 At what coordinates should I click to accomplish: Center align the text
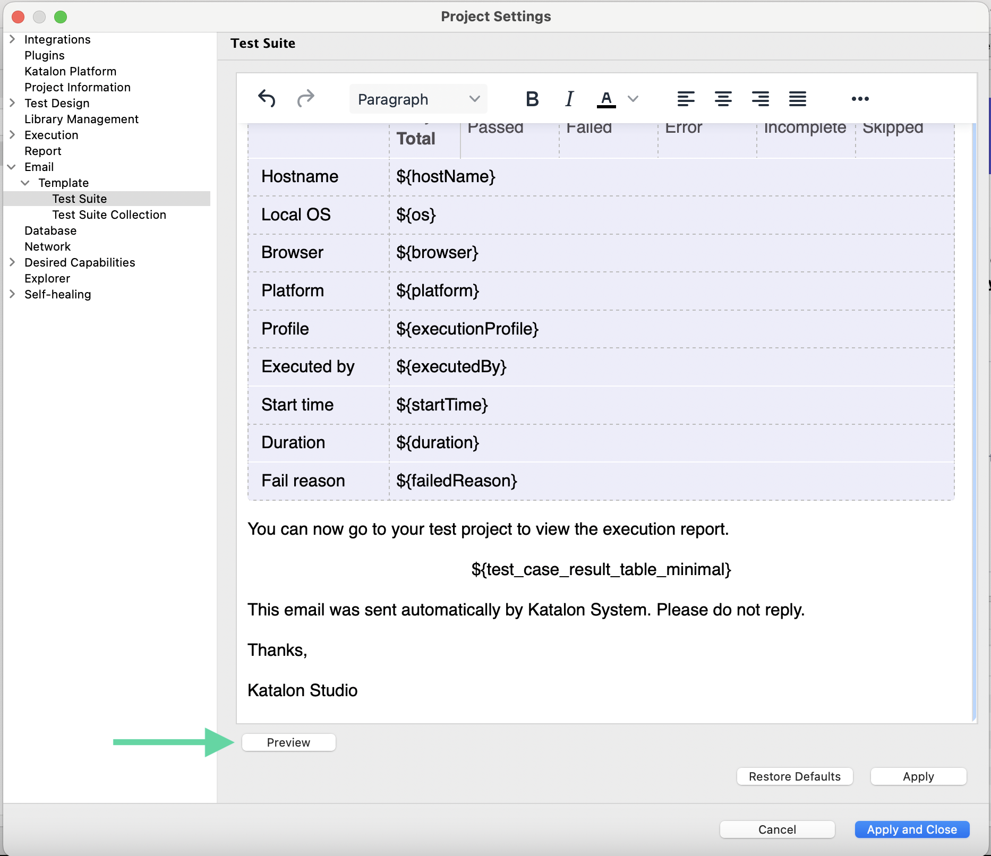click(723, 99)
